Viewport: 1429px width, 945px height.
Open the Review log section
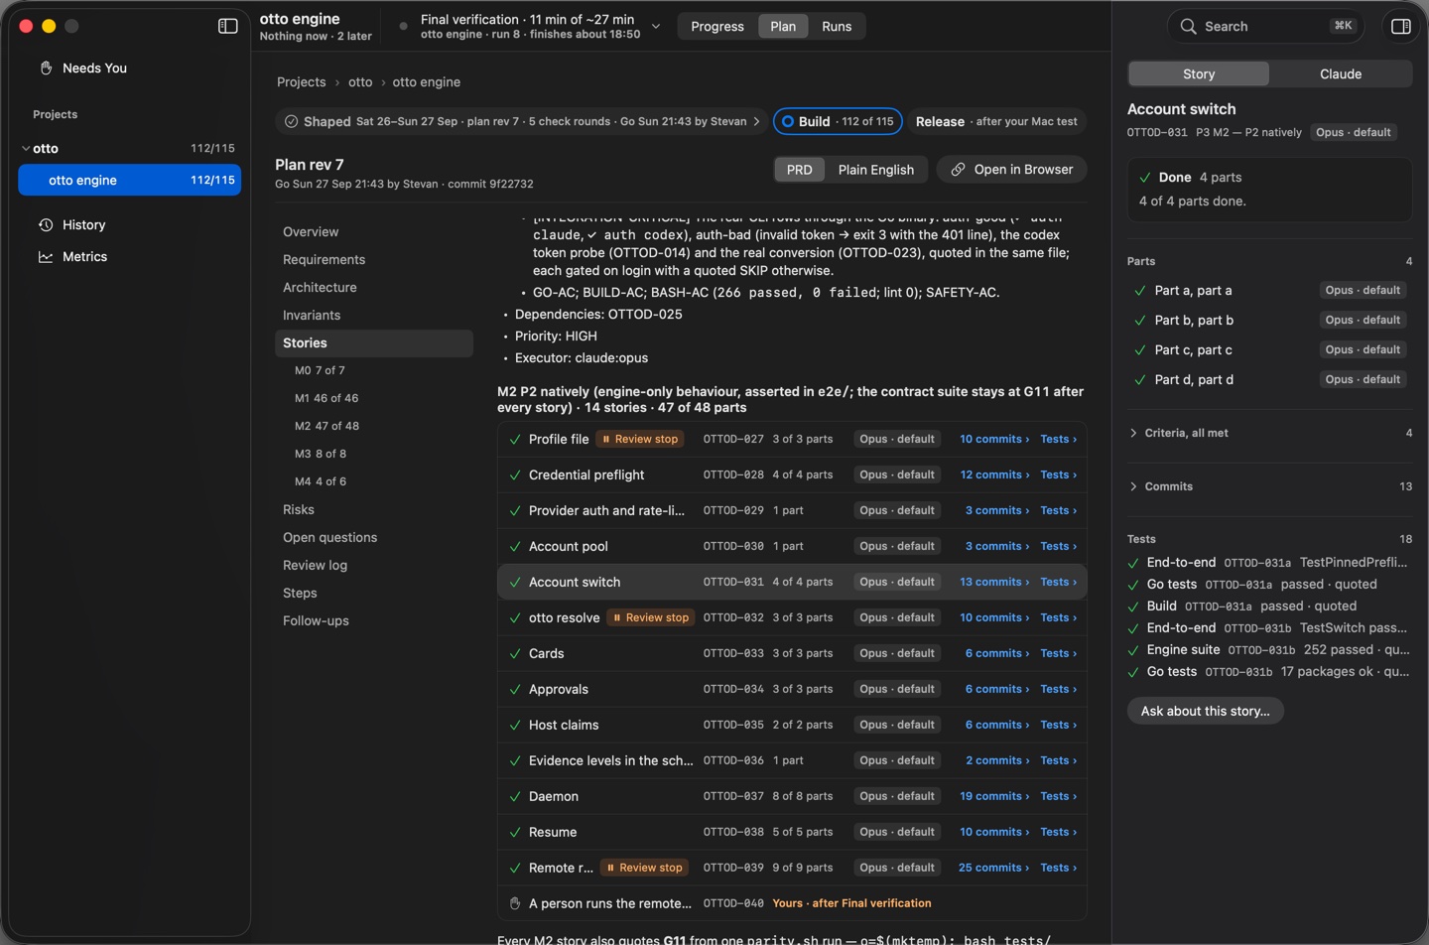coord(315,566)
